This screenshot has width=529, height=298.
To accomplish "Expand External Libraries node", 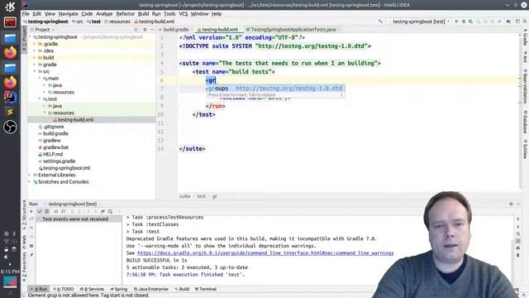I will [x=30, y=175].
